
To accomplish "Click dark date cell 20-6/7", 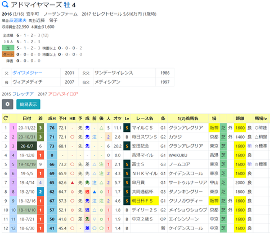I will pos(27,146).
